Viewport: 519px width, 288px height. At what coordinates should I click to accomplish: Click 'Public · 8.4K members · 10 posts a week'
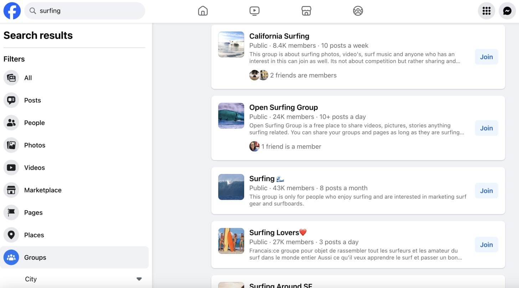tap(309, 46)
